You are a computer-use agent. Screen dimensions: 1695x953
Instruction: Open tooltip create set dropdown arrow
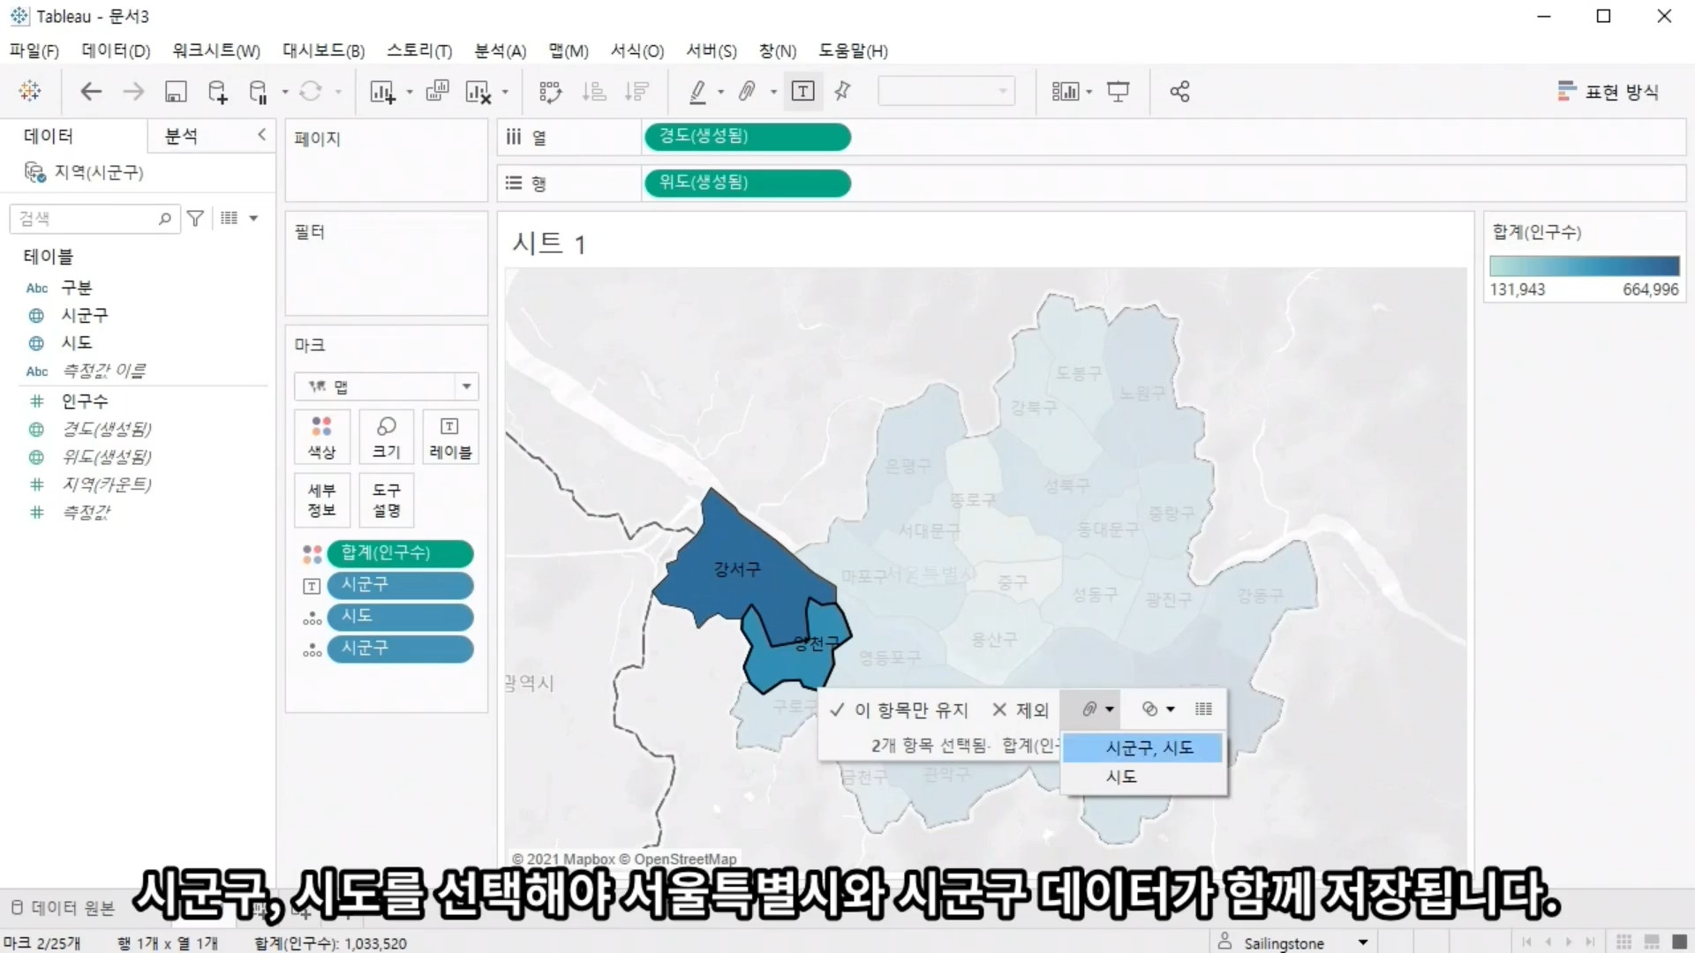click(x=1171, y=709)
